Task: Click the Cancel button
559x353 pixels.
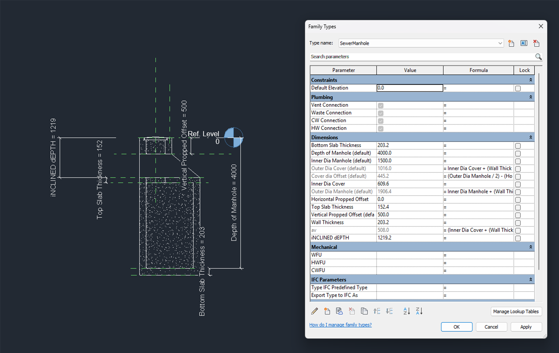Action: pos(491,327)
